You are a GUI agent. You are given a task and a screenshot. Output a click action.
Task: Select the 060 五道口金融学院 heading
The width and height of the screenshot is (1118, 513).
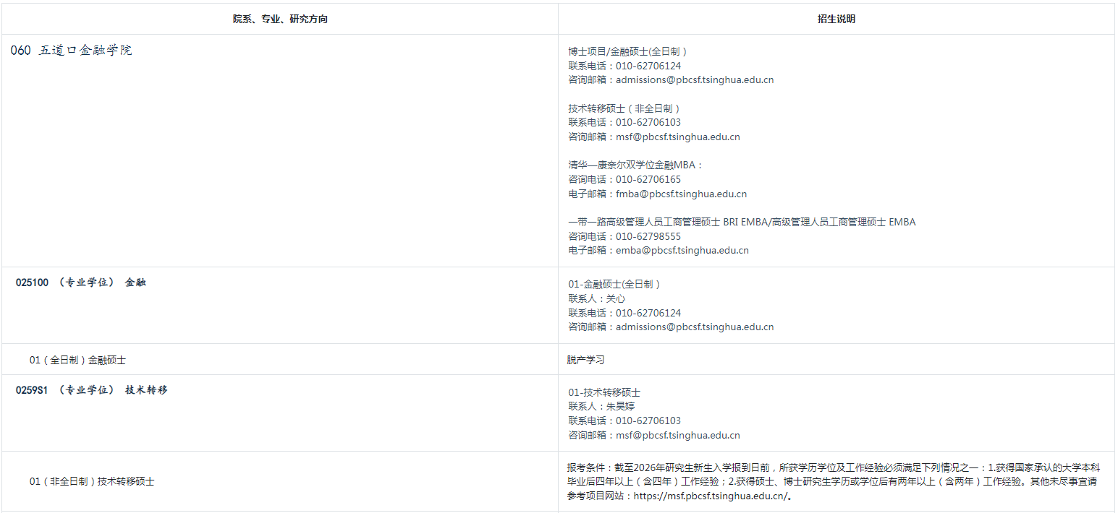[x=72, y=51]
